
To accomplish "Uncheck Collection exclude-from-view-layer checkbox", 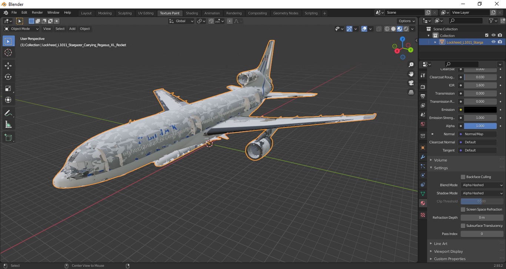I will (x=487, y=35).
